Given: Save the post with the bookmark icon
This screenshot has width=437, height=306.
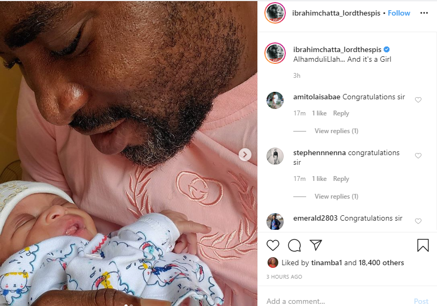Looking at the screenshot, I should point(423,245).
